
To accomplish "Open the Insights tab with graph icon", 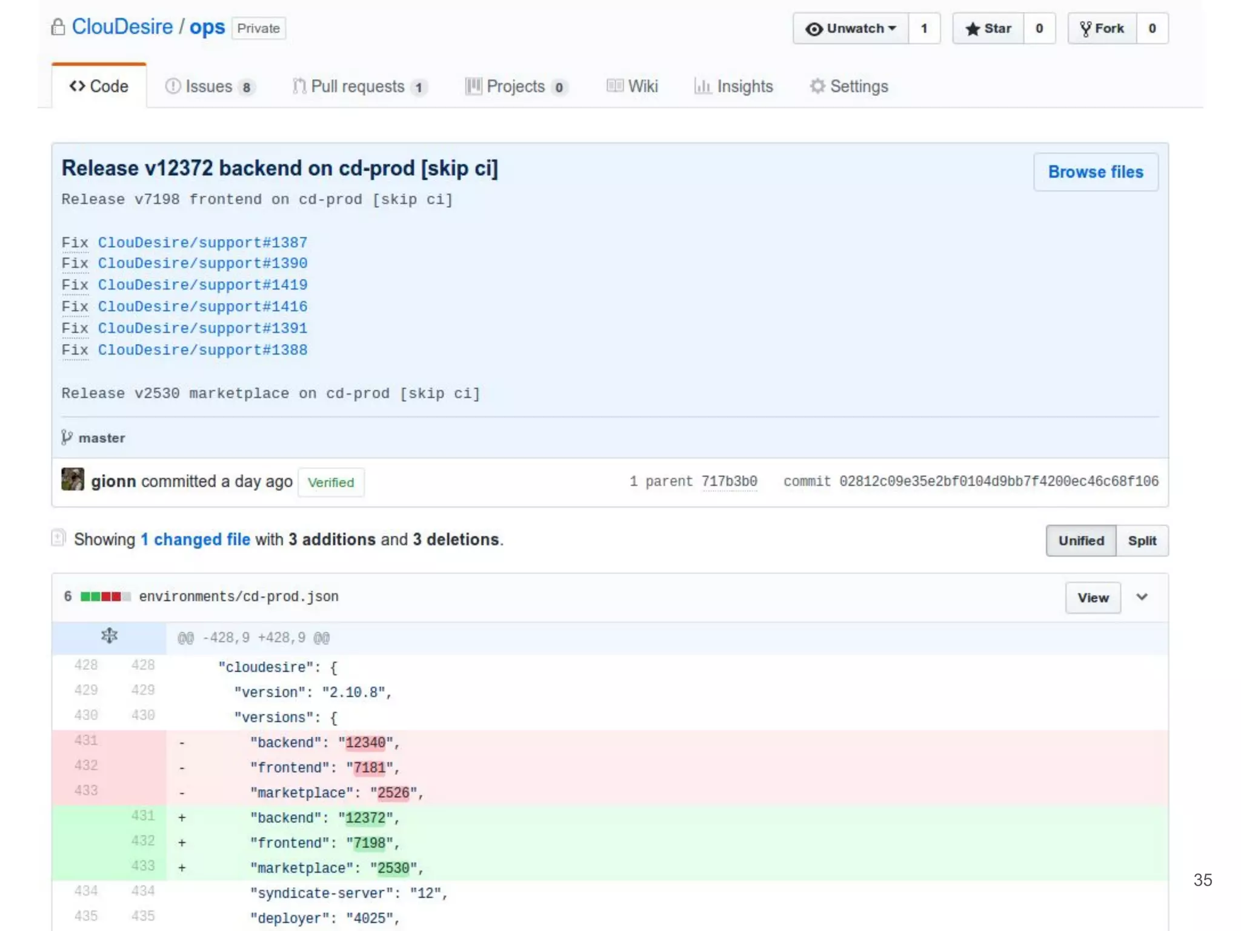I will 734,87.
